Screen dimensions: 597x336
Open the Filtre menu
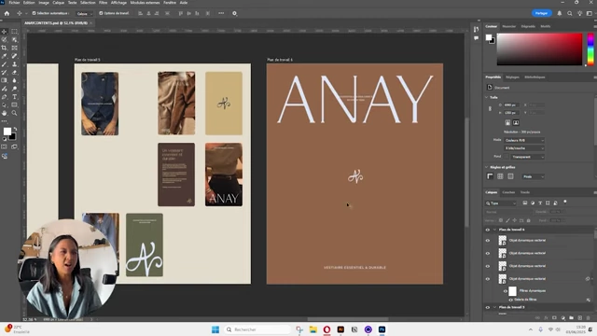(103, 3)
